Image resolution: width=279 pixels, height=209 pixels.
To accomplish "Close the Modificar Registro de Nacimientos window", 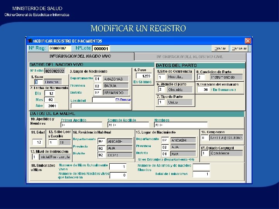I will pyautogui.click(x=248, y=41).
